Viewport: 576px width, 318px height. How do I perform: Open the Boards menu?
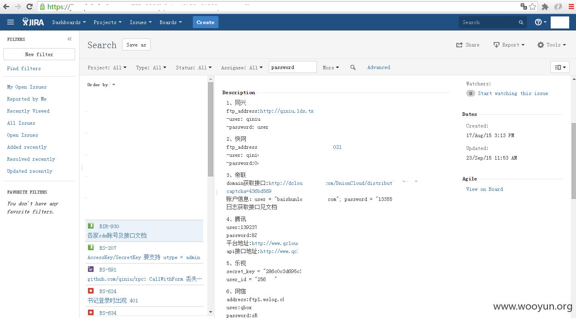pyautogui.click(x=171, y=22)
